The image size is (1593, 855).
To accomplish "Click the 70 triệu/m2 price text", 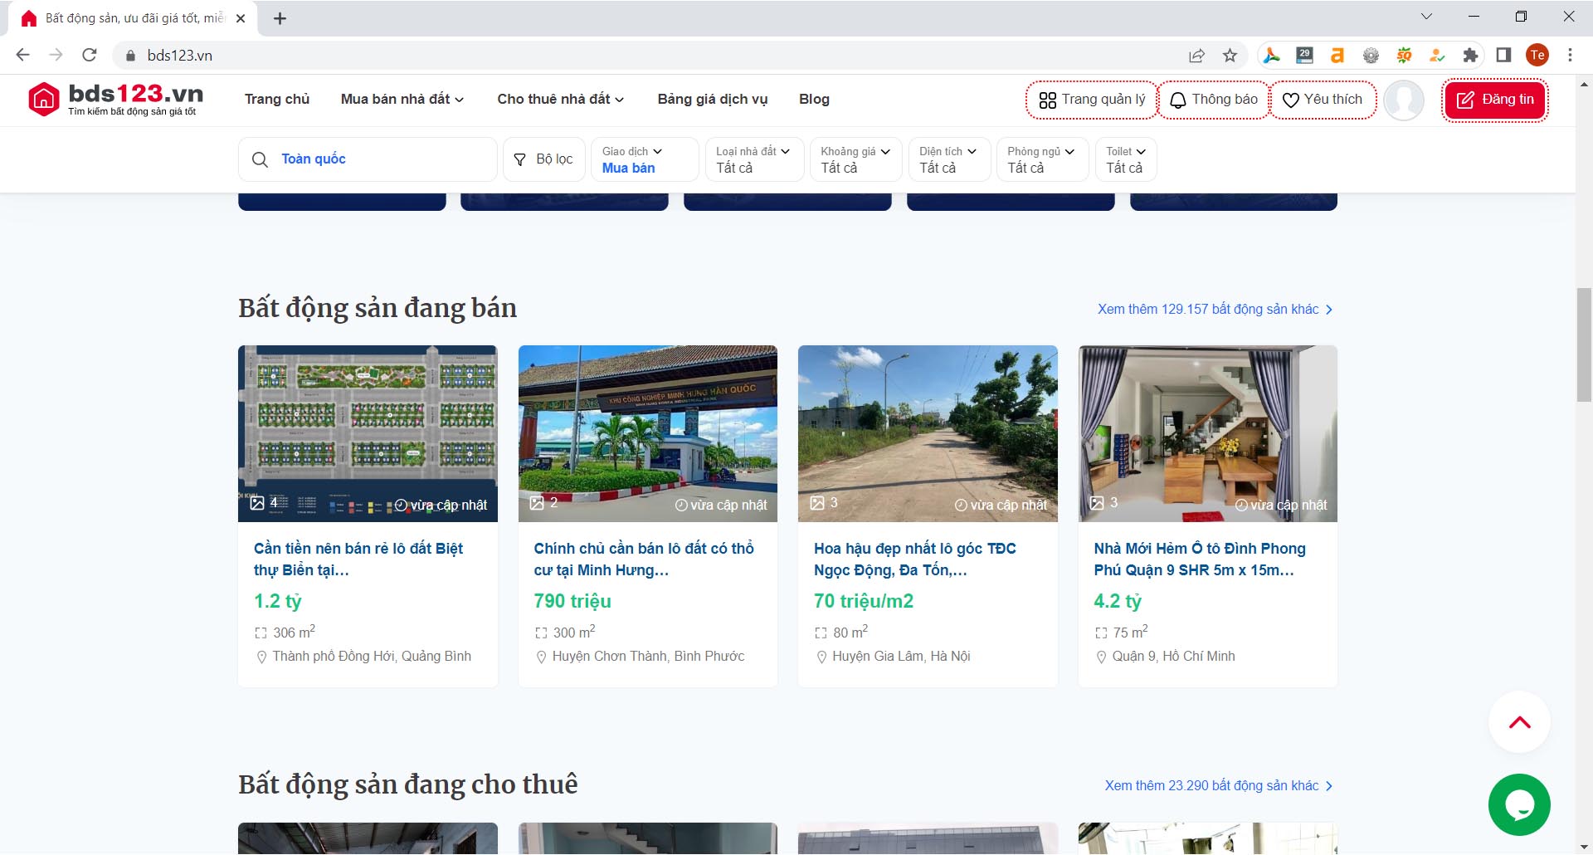I will [864, 602].
